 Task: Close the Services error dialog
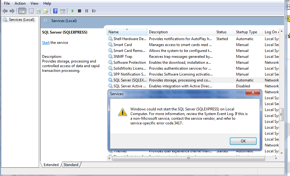(253, 92)
